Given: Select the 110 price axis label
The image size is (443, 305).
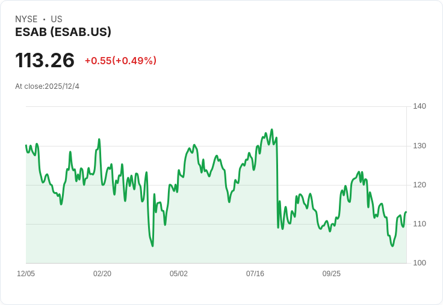Looking at the screenshot, I should pyautogui.click(x=420, y=224).
